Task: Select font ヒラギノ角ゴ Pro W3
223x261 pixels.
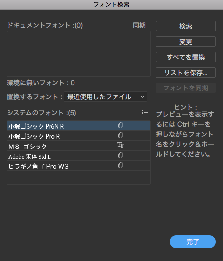Action: pyautogui.click(x=79, y=166)
